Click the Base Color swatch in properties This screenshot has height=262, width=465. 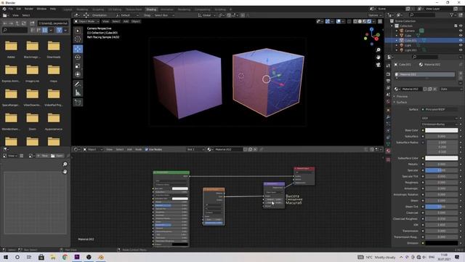point(441,130)
